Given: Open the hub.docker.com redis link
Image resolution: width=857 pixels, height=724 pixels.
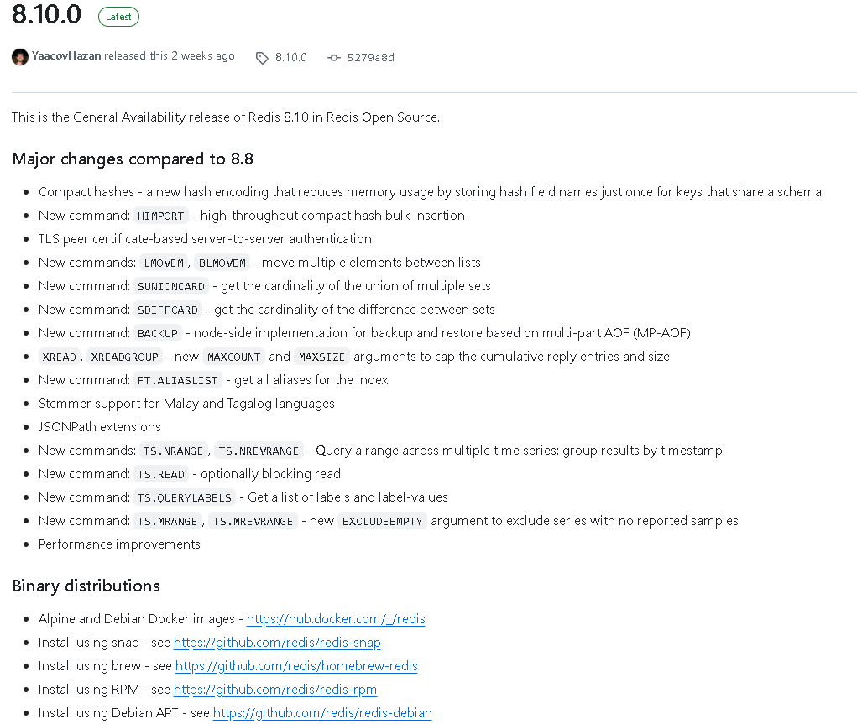Looking at the screenshot, I should (x=336, y=618).
